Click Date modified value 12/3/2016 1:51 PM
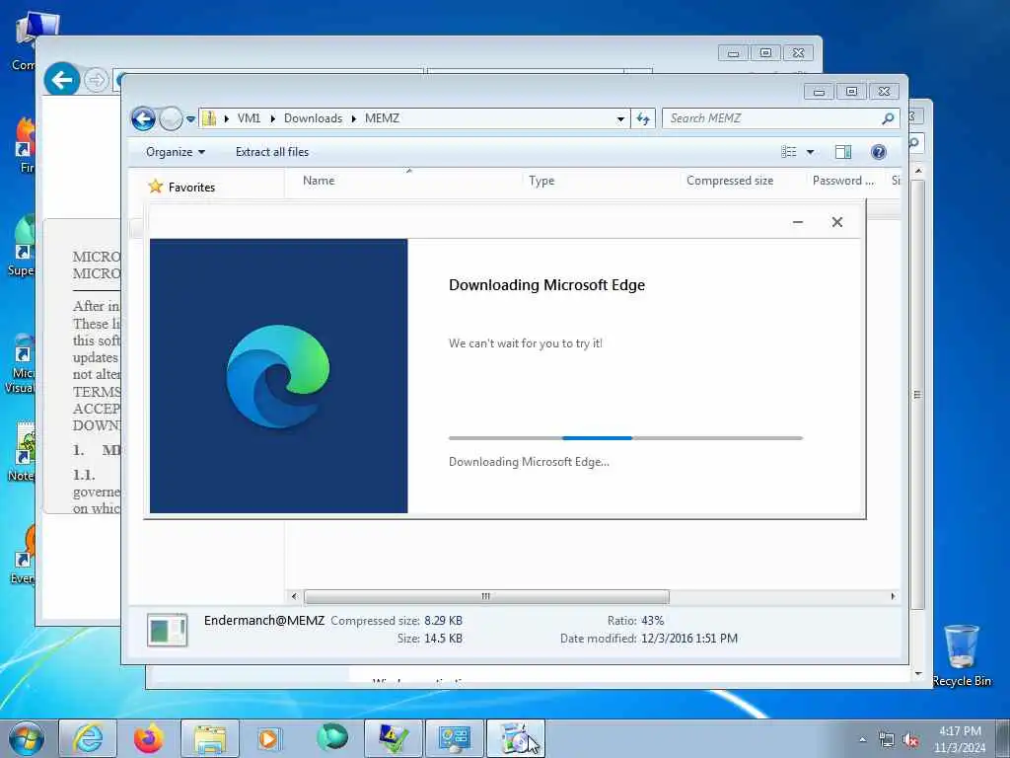This screenshot has width=1010, height=758. [x=689, y=639]
